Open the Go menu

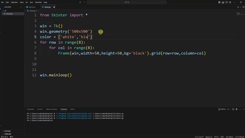[x=26, y=2]
